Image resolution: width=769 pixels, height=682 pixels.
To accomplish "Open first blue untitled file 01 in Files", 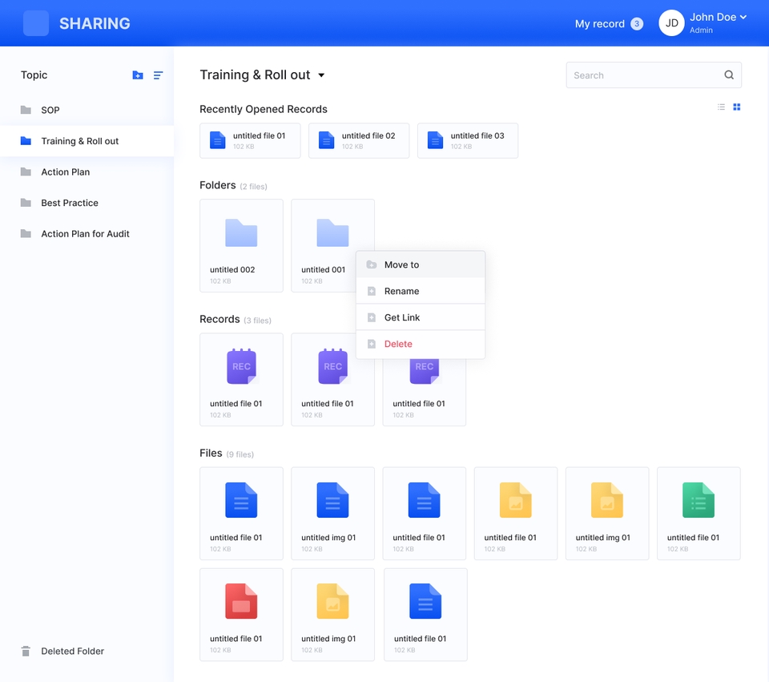I will click(241, 514).
